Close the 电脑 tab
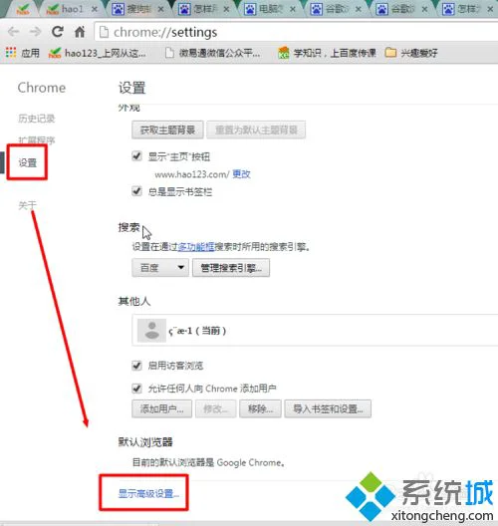This screenshot has width=498, height=526. [x=293, y=9]
